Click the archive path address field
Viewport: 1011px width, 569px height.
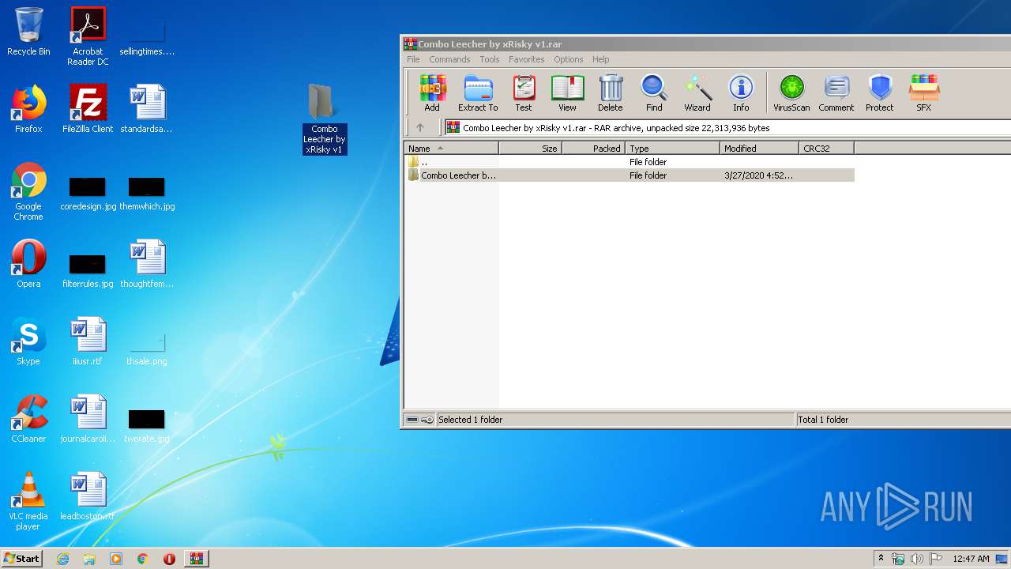click(727, 127)
